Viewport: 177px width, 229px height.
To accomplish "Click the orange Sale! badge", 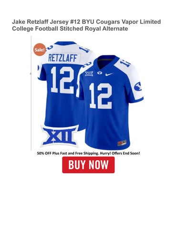I will point(40,50).
